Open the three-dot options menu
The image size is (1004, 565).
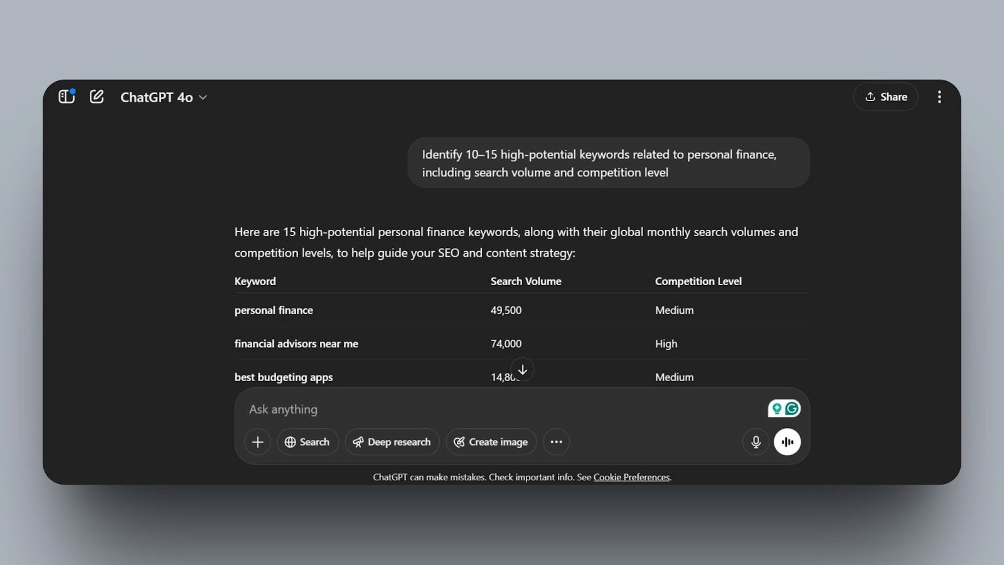(x=939, y=97)
